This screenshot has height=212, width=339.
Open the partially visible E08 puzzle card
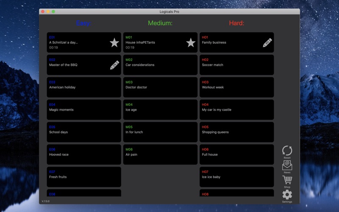(x=84, y=193)
